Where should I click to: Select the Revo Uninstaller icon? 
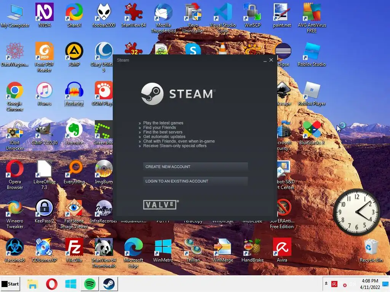pyautogui.click(x=193, y=18)
